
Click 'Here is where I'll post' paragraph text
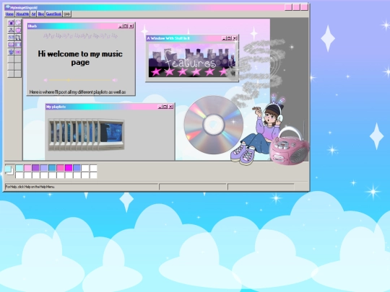[77, 92]
